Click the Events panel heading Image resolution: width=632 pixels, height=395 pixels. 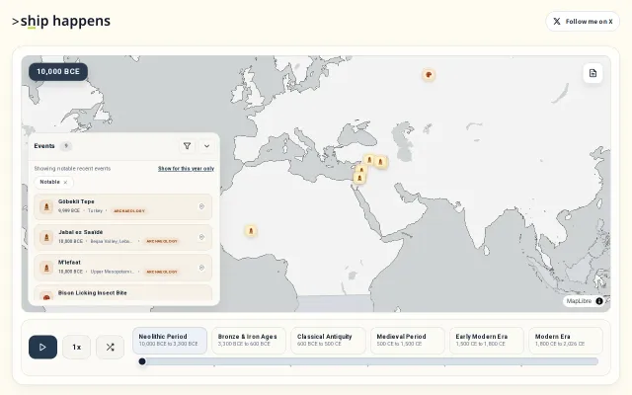(x=44, y=146)
